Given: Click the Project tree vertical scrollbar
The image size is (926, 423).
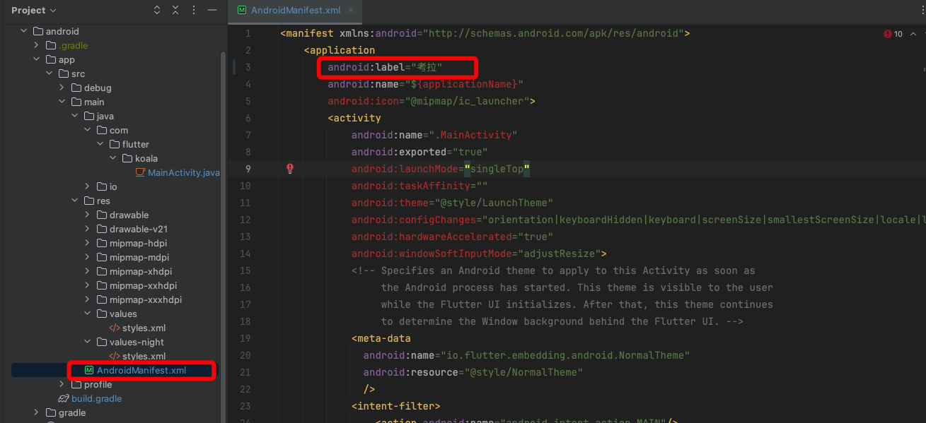Looking at the screenshot, I should coord(224,212).
